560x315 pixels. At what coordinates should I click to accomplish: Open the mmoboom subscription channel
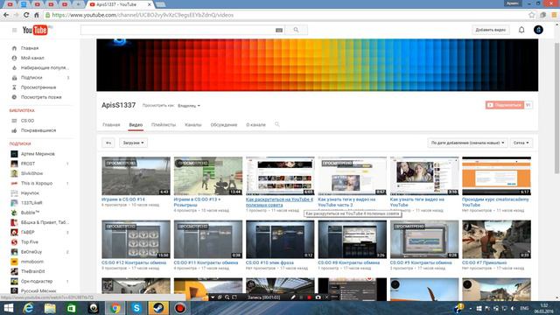pyautogui.click(x=32, y=262)
